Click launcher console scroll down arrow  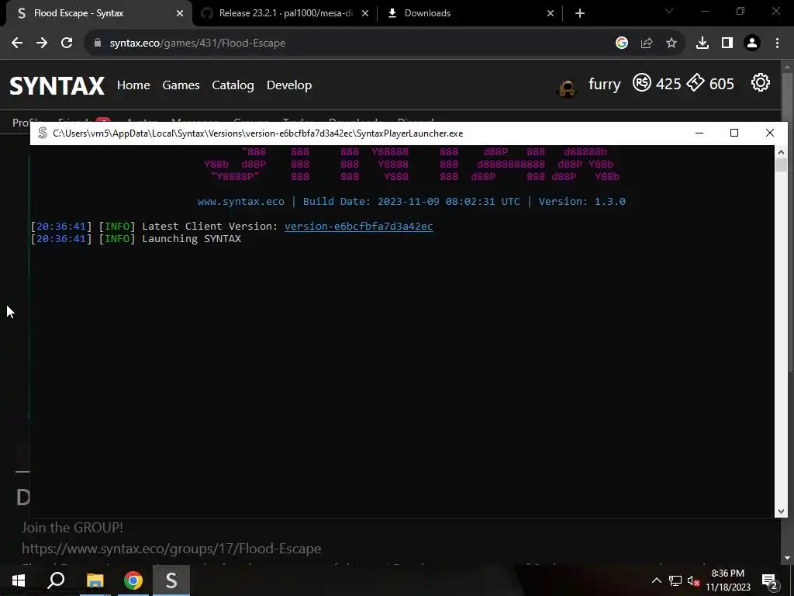[781, 511]
